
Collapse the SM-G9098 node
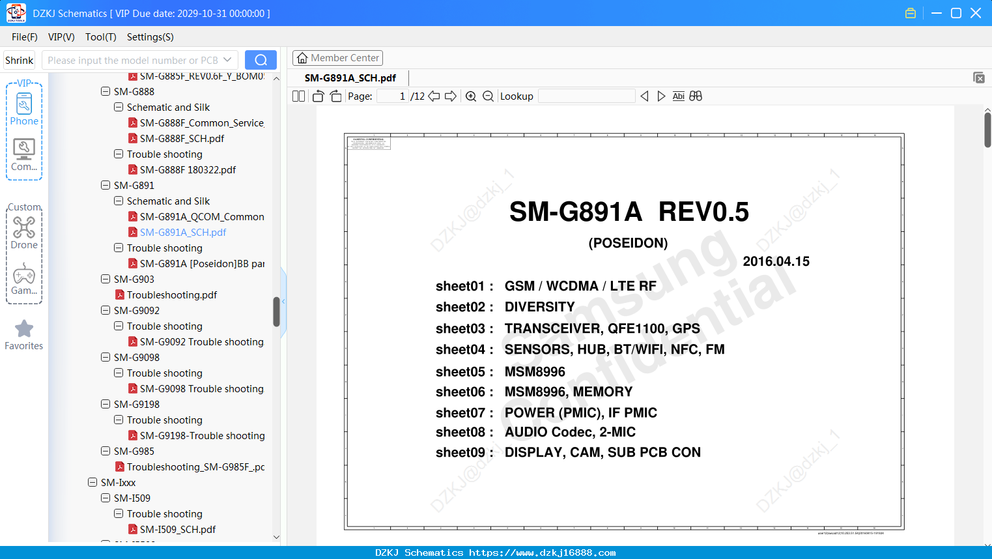(106, 357)
